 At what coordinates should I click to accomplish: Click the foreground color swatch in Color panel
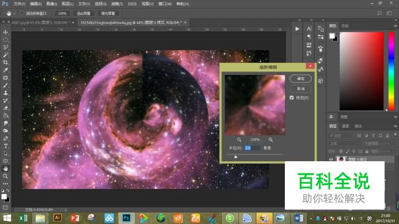tap(332, 36)
